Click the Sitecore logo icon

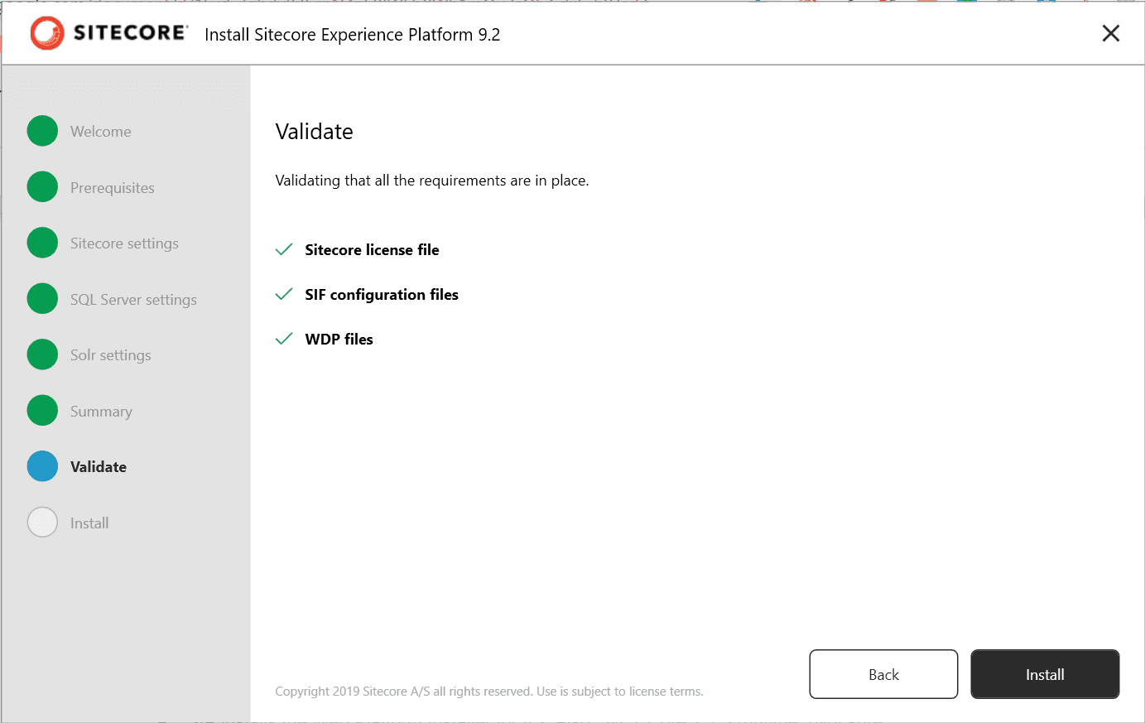click(47, 33)
